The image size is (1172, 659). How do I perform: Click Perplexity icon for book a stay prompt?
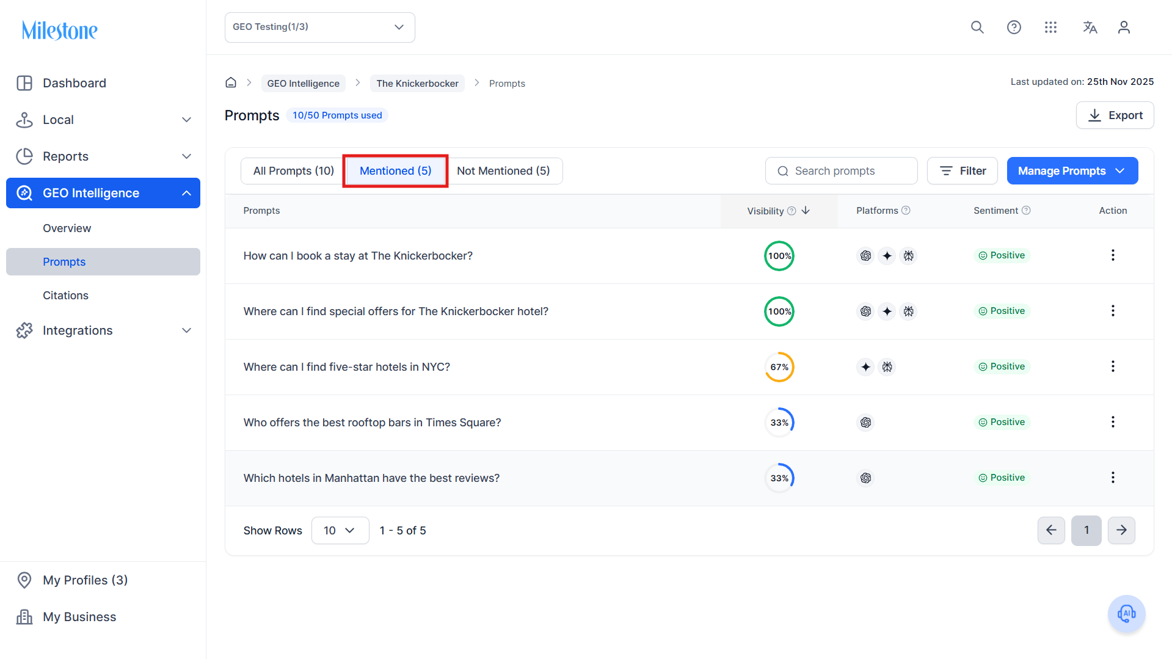(x=909, y=256)
